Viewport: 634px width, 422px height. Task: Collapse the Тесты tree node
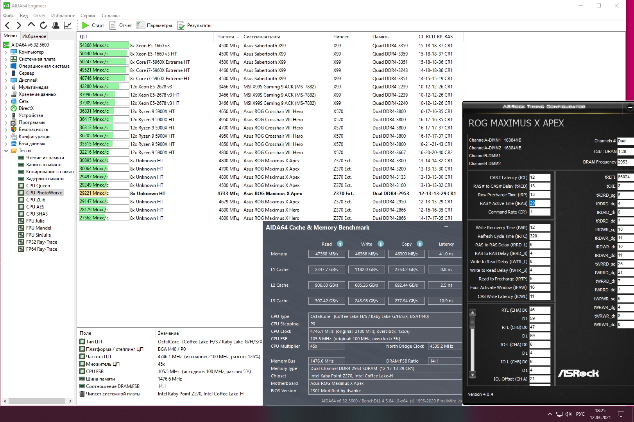pyautogui.click(x=6, y=151)
